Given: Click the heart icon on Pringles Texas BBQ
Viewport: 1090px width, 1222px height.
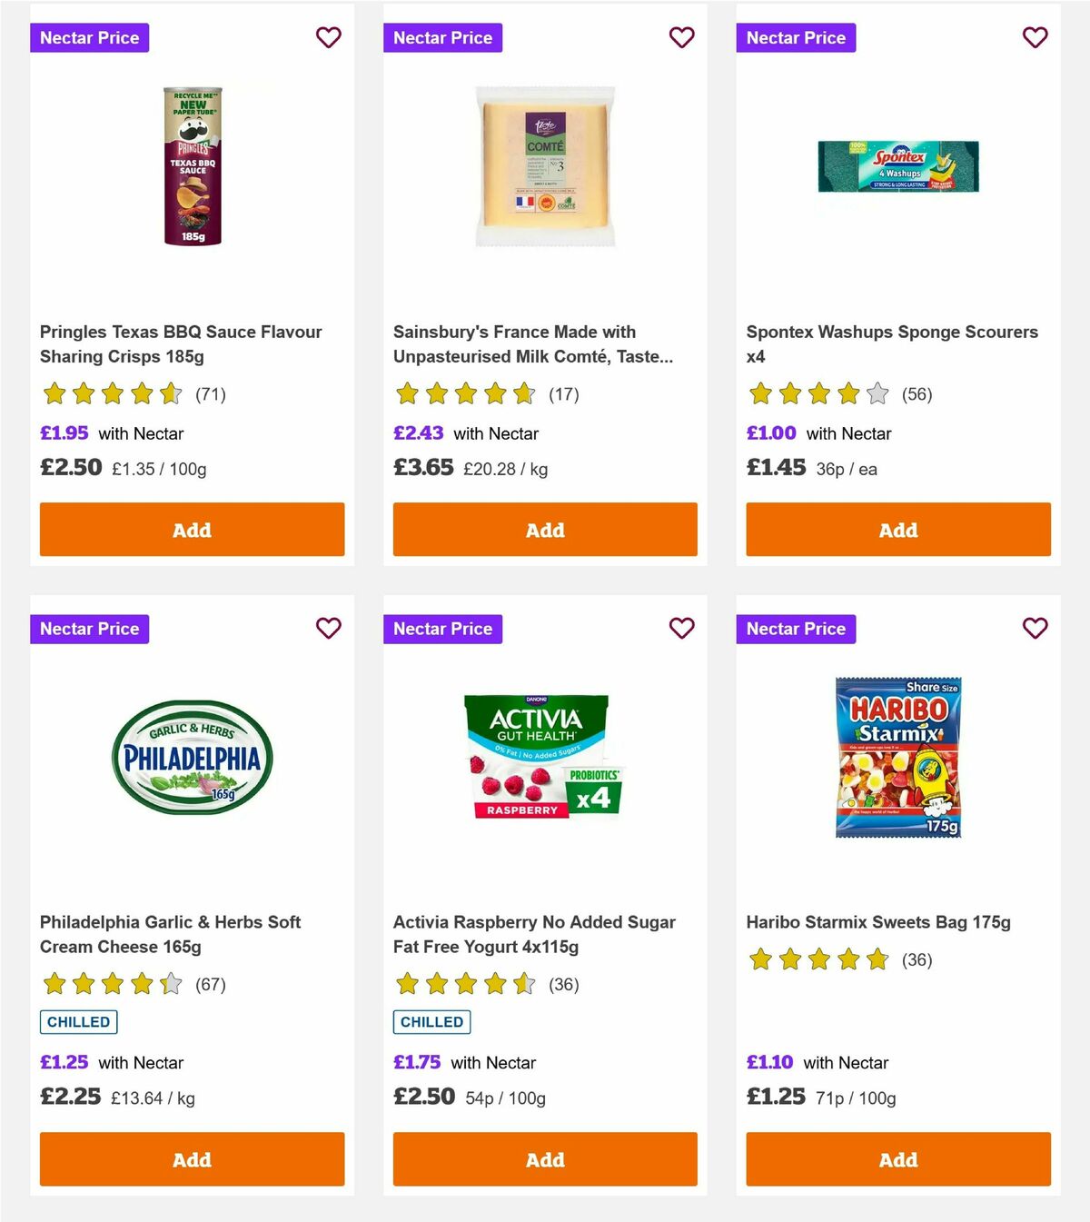Looking at the screenshot, I should pos(328,37).
